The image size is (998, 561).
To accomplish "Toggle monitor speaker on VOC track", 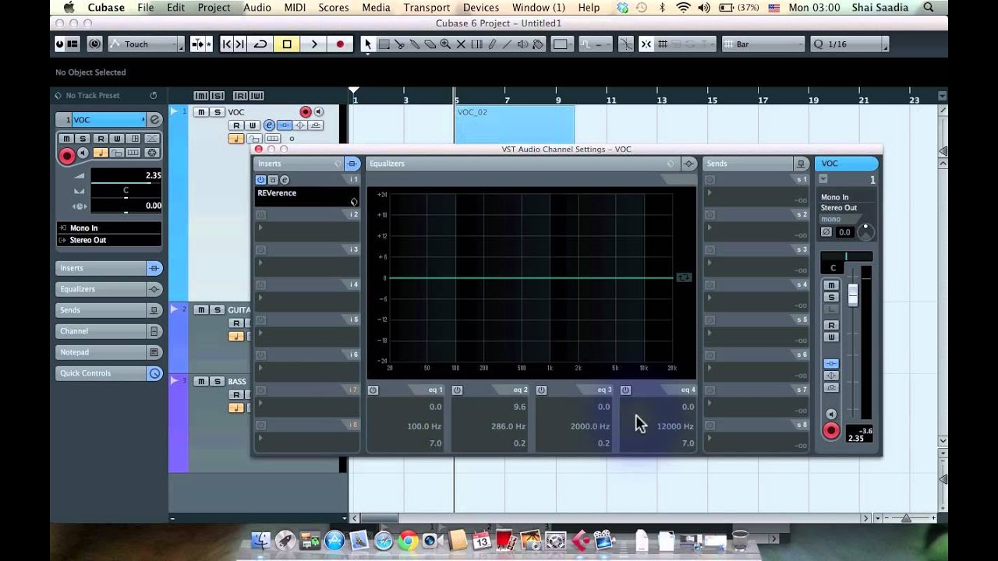I will (318, 112).
